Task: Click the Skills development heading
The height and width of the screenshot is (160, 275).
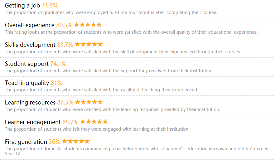Action: point(30,45)
